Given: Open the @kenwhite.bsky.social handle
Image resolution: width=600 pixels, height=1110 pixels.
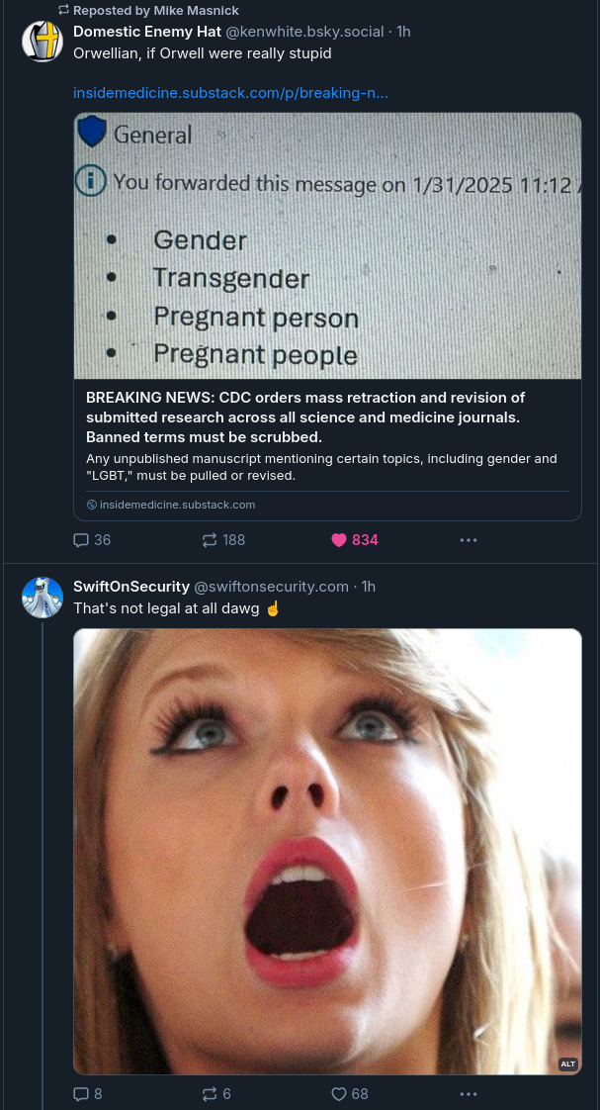Looking at the screenshot, I should [x=304, y=32].
